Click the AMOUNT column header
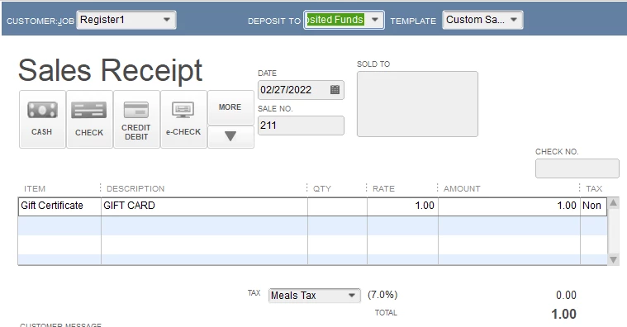The image size is (627, 327). 462,188
